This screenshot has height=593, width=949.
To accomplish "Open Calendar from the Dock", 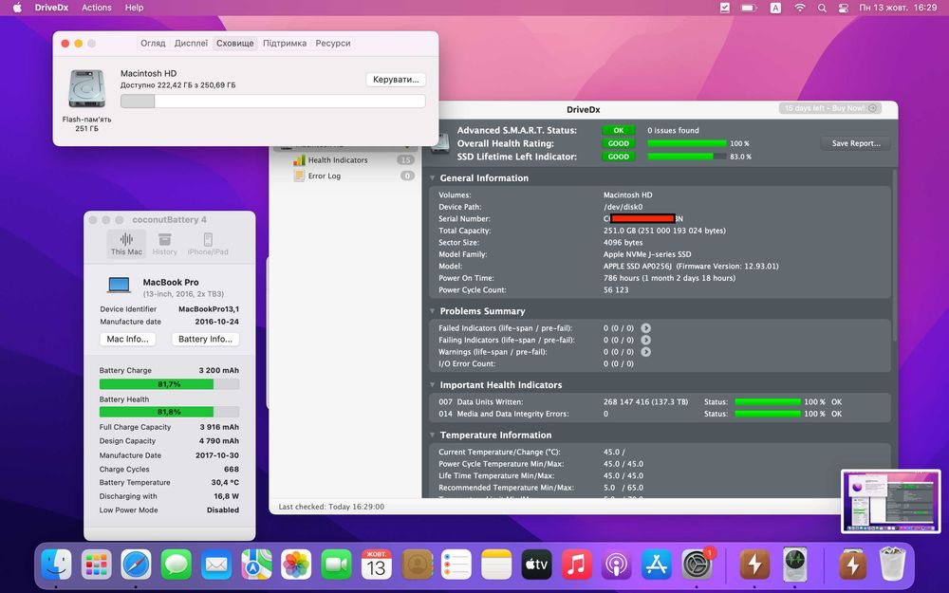I will tap(376, 565).
